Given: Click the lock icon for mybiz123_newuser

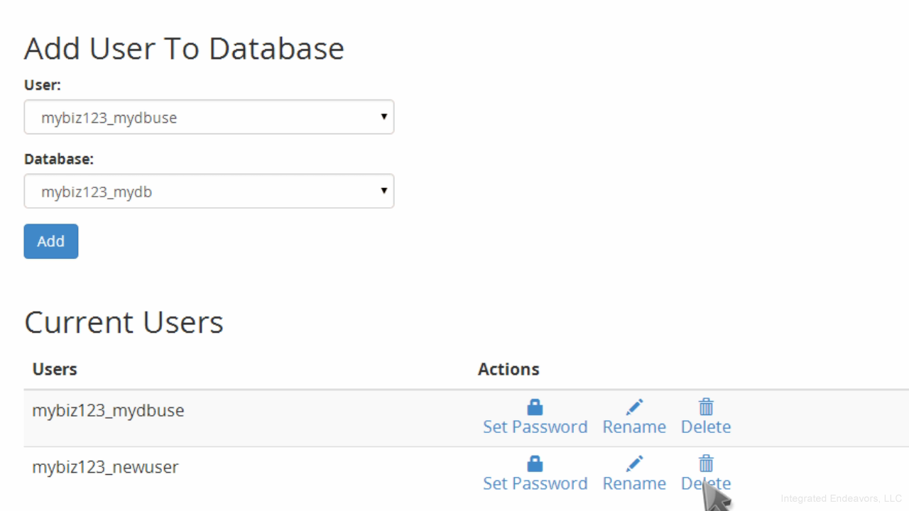Looking at the screenshot, I should (x=535, y=464).
